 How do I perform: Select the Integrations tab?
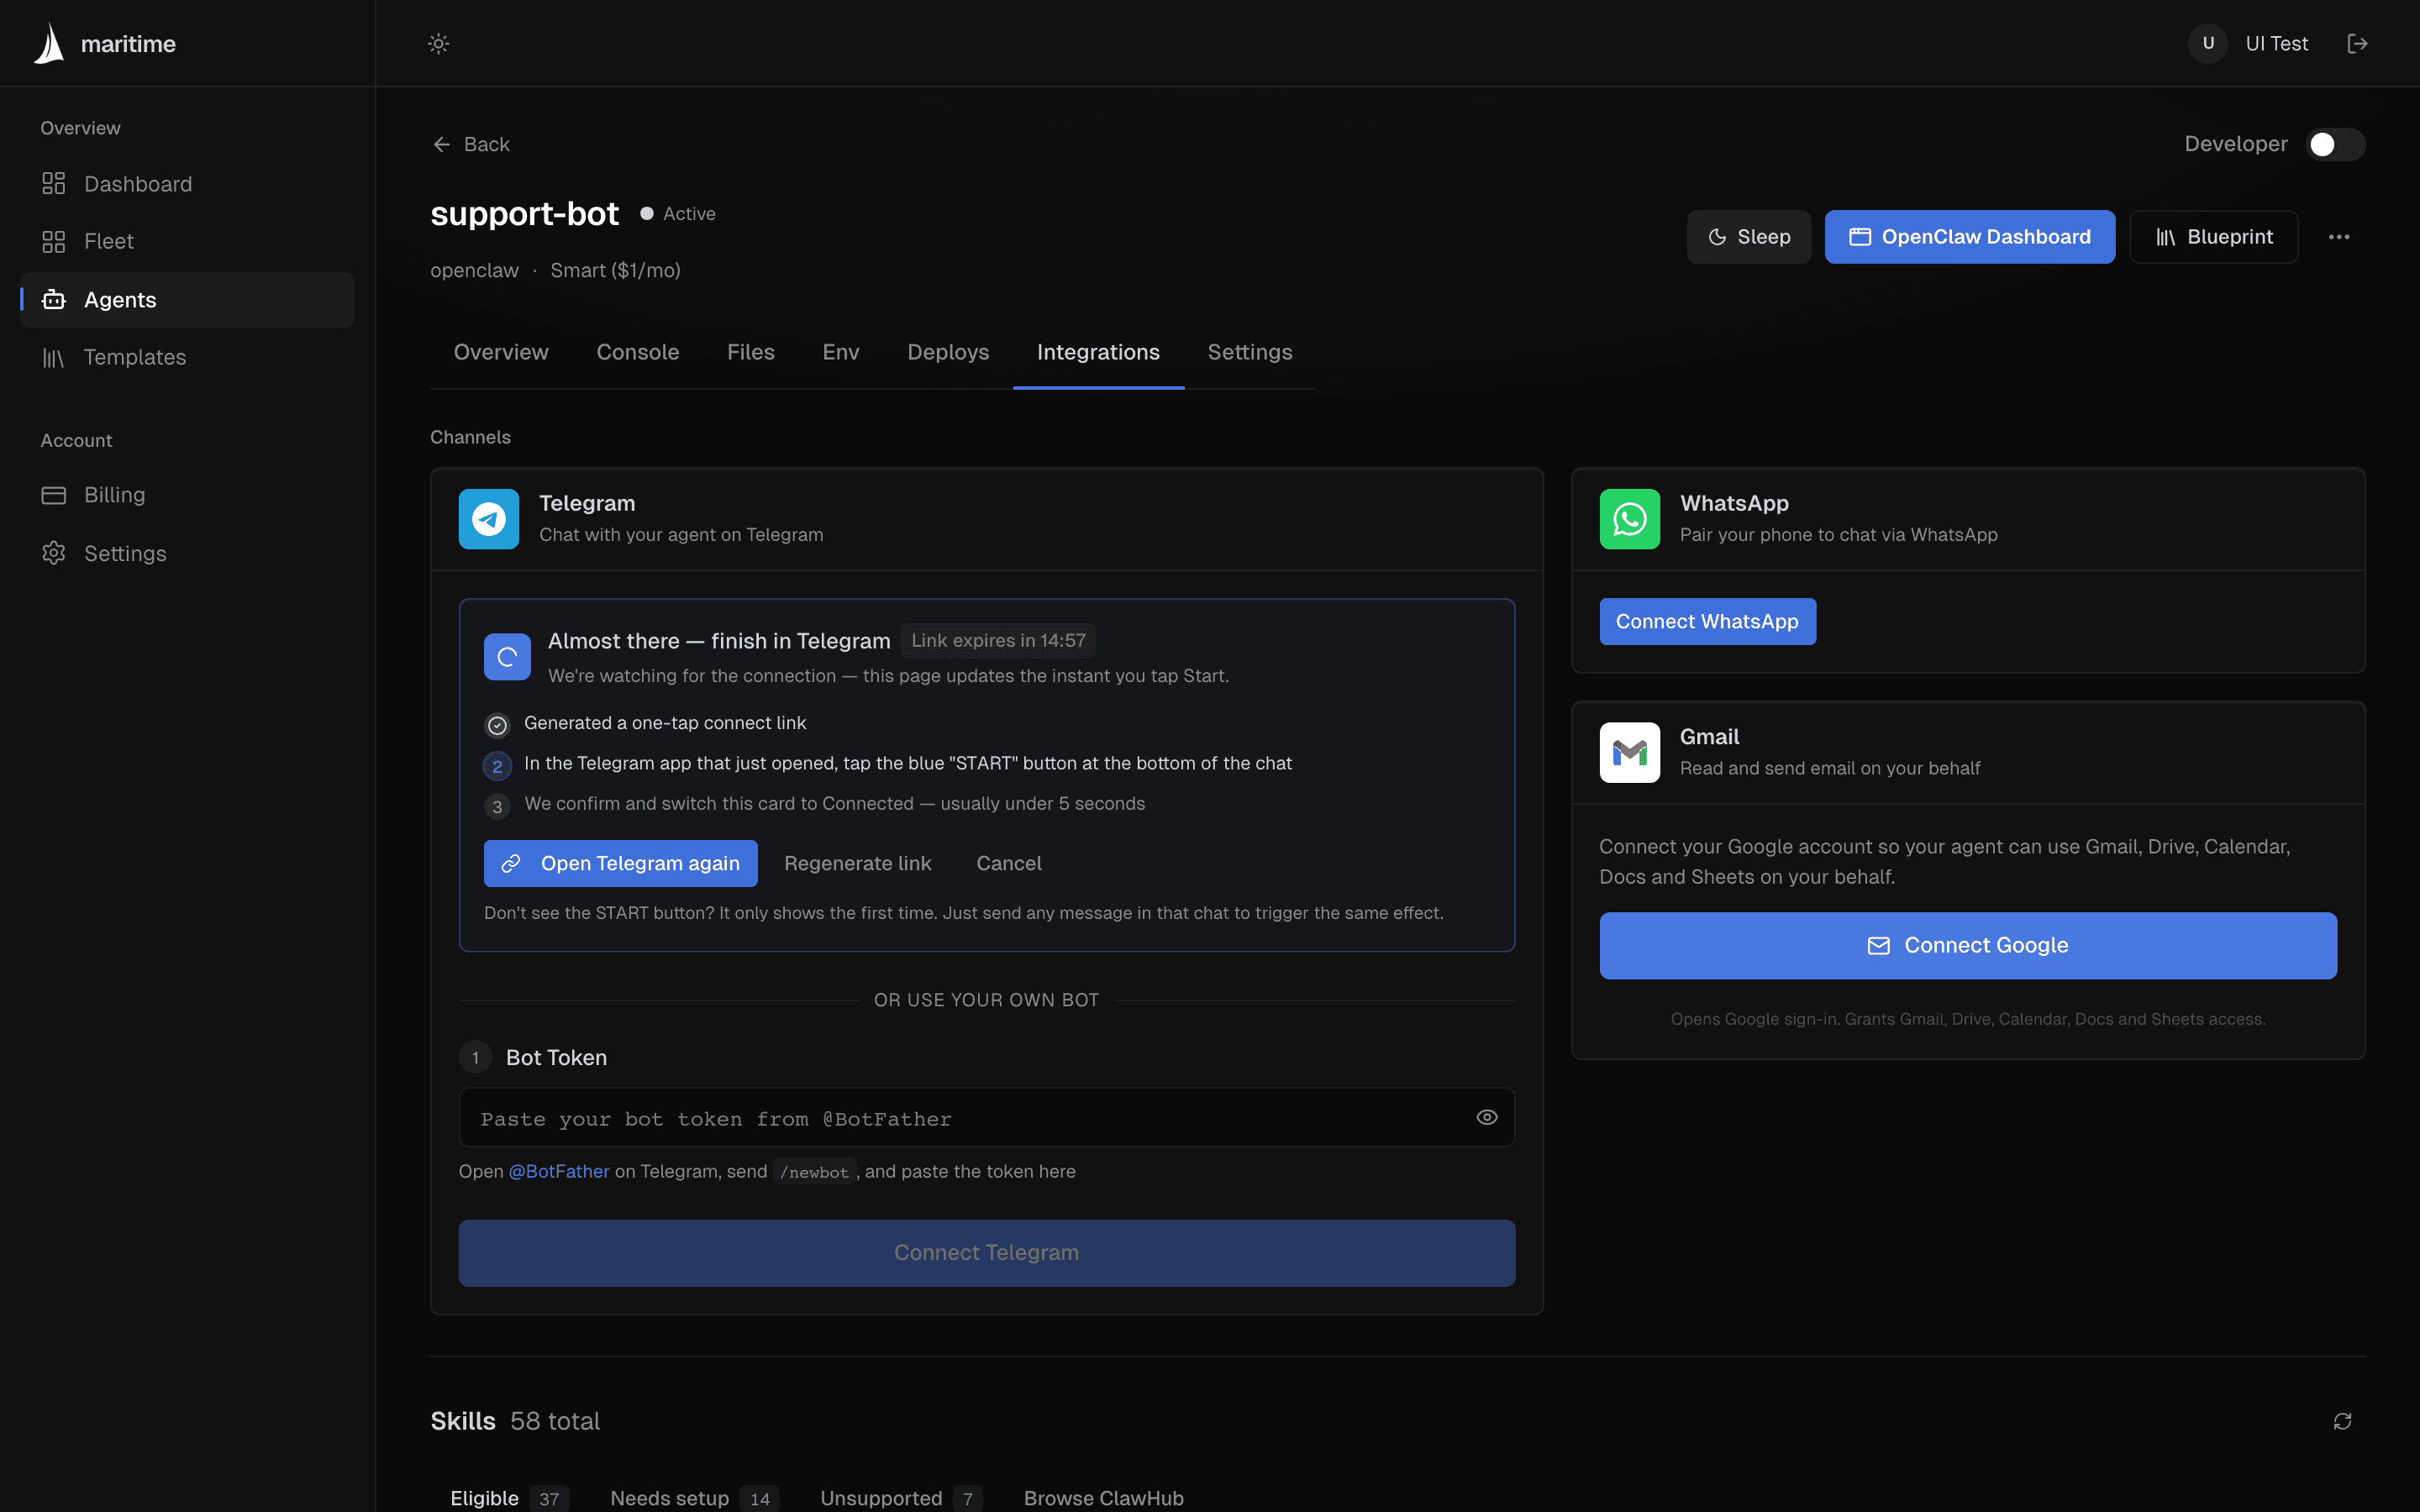(x=1098, y=352)
